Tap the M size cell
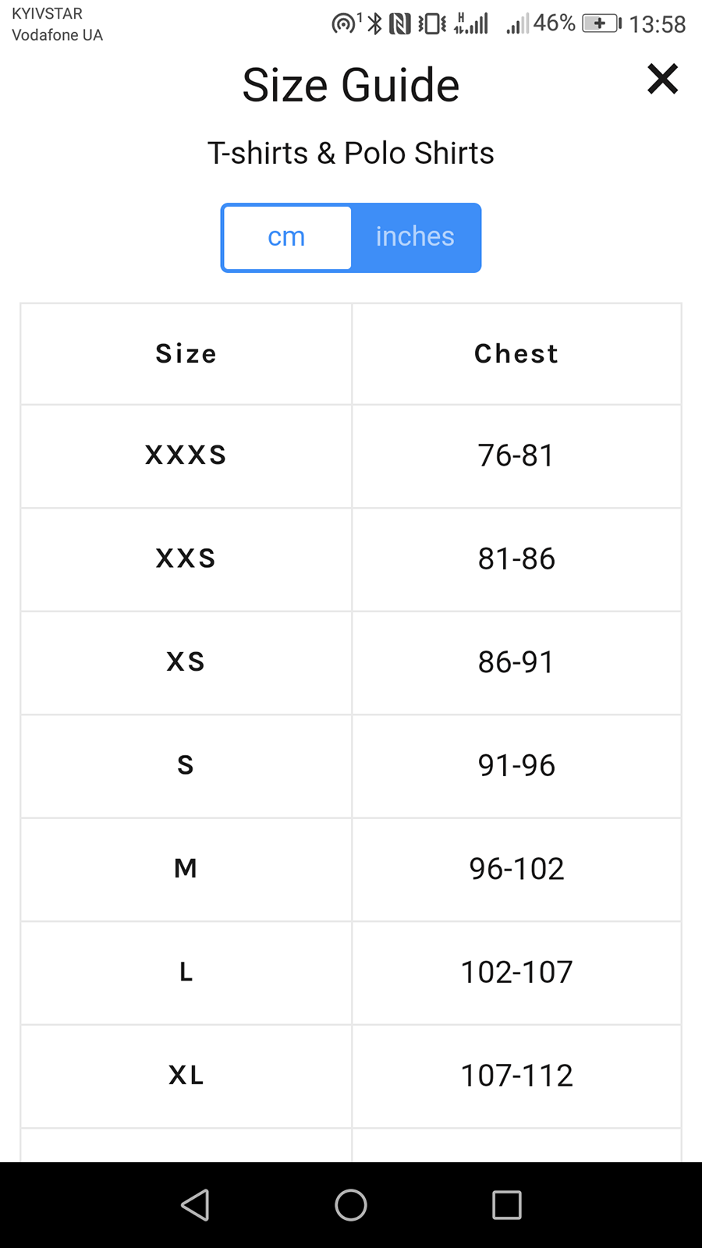 click(x=186, y=869)
